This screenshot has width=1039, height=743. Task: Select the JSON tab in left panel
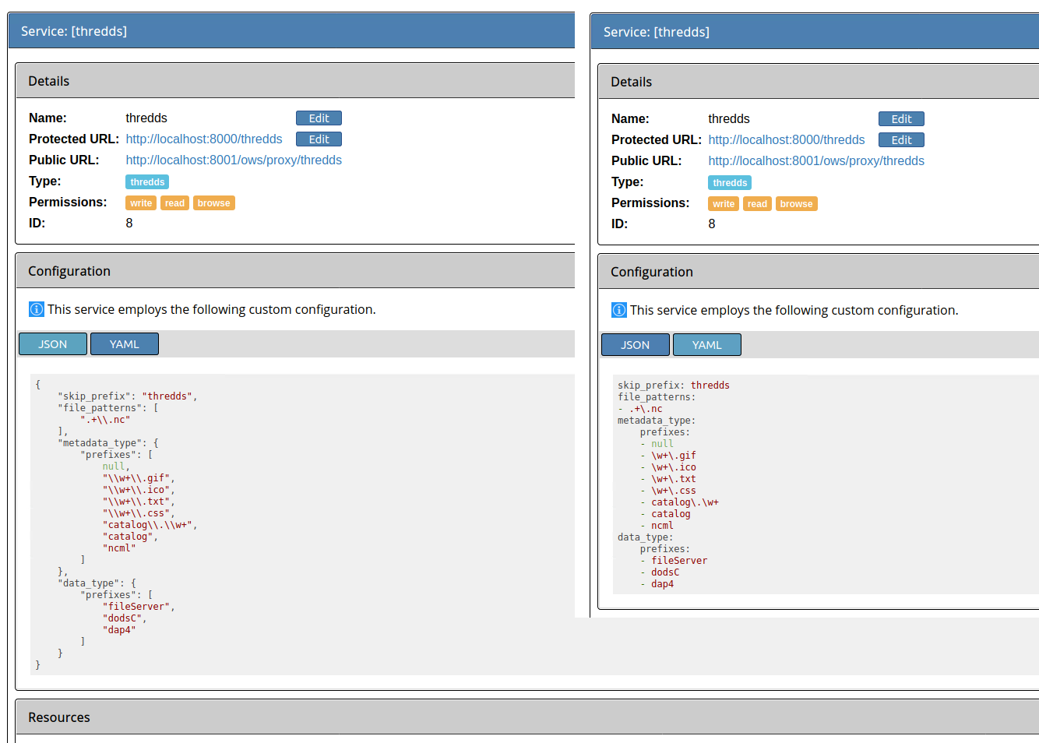click(53, 344)
